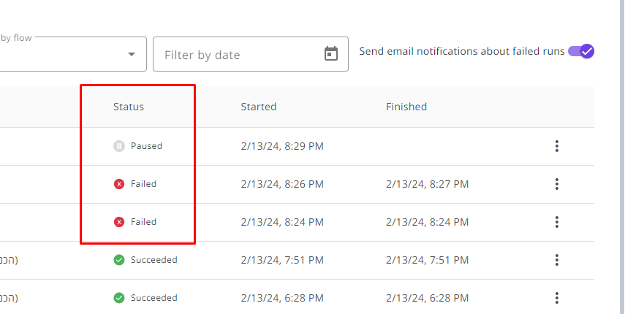Disable email notifications about failed runs
Image resolution: width=625 pixels, height=314 pixels.
point(581,51)
